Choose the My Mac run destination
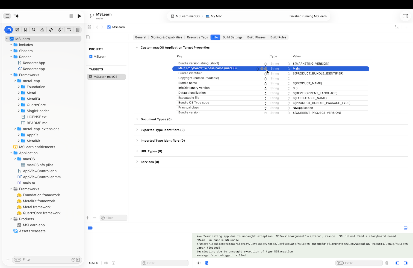 214,16
